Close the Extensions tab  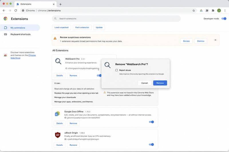54,4
